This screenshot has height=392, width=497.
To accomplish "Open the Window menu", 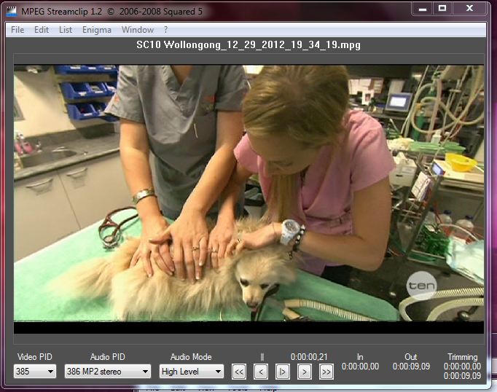I will [x=138, y=30].
